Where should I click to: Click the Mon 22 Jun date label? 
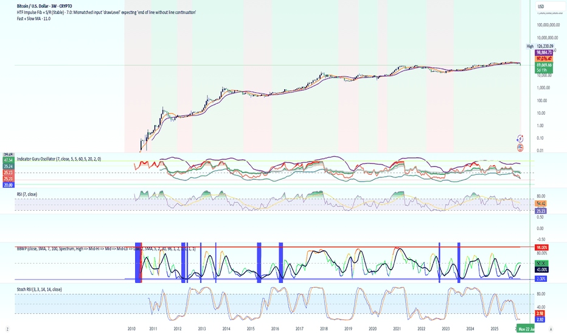[x=526, y=329]
